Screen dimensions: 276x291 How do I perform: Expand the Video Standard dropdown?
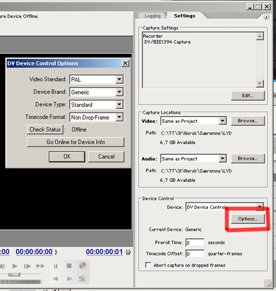coord(120,79)
